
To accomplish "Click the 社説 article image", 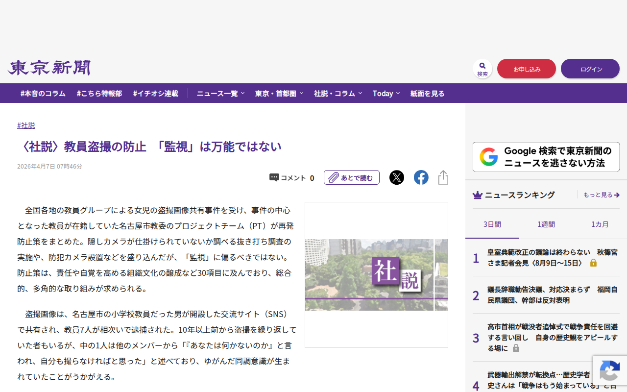I will 376,275.
